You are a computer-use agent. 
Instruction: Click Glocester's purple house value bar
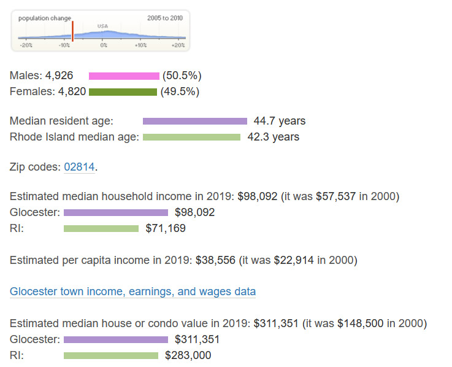tap(115, 339)
